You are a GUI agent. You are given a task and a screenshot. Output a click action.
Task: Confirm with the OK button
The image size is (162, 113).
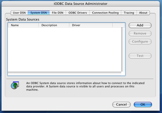143,104
